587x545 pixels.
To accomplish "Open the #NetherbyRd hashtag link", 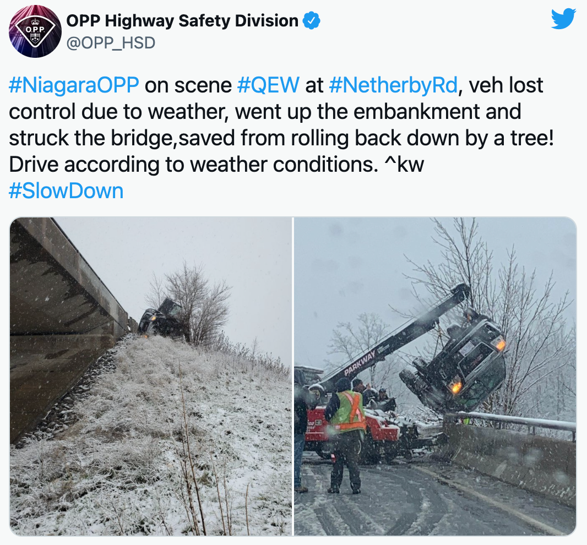I will coord(394,85).
